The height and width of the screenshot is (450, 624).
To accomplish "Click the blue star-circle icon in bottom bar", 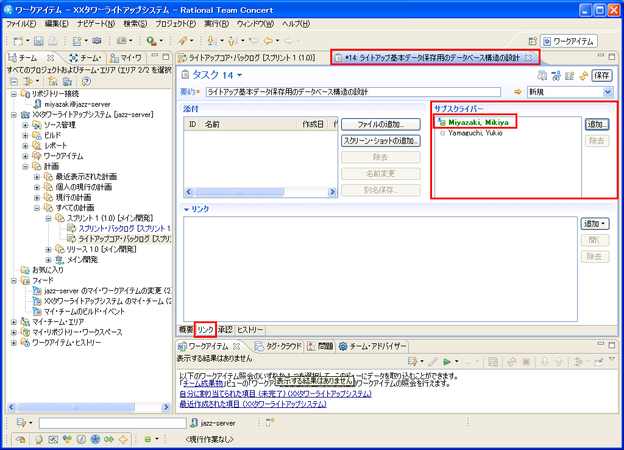I will point(95,439).
